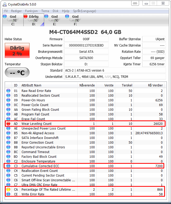Click the Standard field ACS-2 text

point(115,70)
